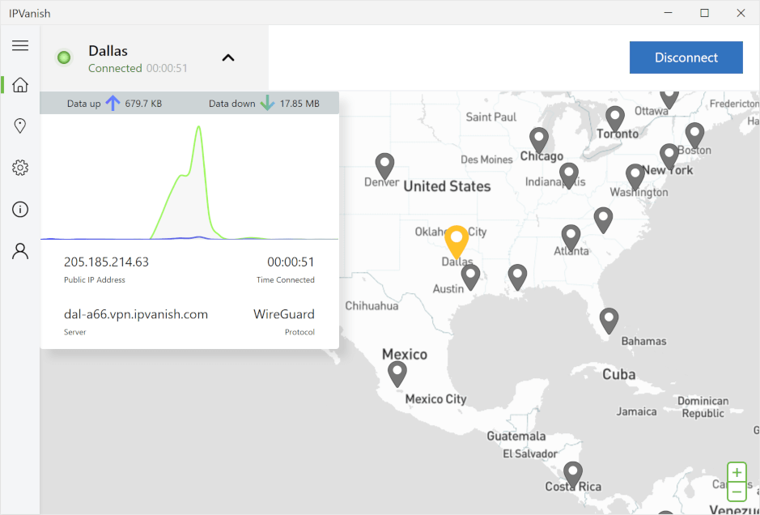This screenshot has height=515, width=760.
Task: Click the Data up label
Action: pyautogui.click(x=84, y=104)
